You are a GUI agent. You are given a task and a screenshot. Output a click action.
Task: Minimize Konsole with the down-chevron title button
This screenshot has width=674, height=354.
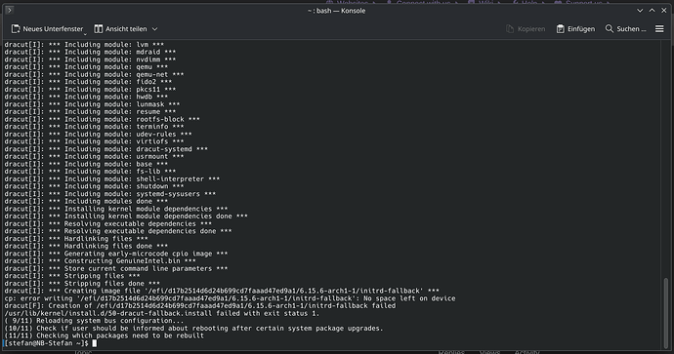(640, 11)
